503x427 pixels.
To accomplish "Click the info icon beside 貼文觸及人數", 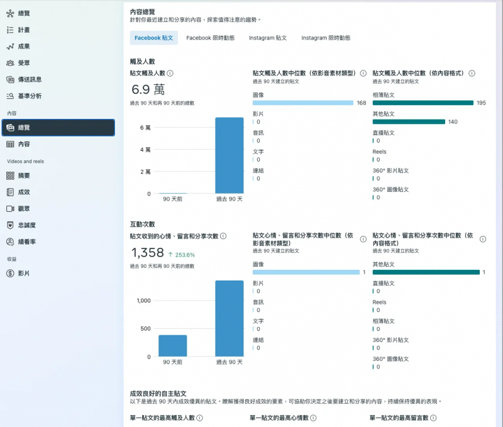I will click(170, 73).
